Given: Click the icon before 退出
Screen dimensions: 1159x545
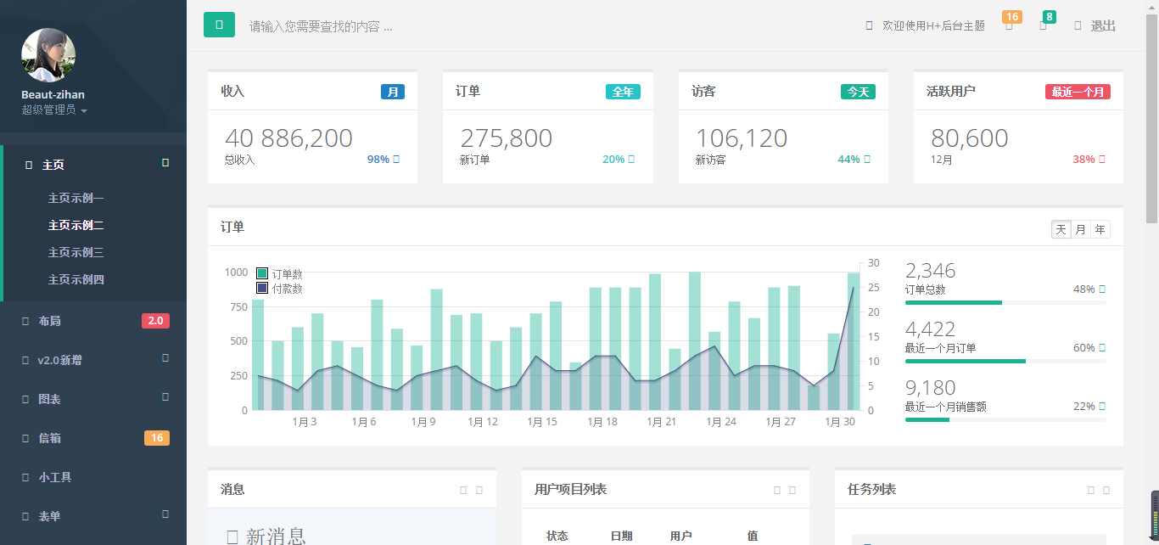Looking at the screenshot, I should 1078,26.
